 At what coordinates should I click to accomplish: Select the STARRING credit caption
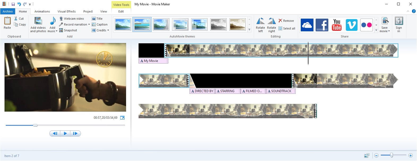[x=227, y=91]
